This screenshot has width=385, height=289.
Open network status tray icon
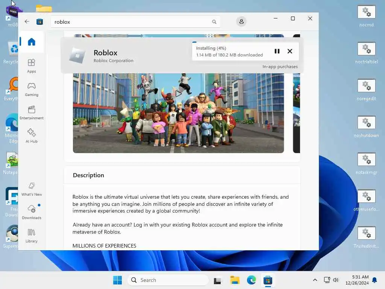coord(327,280)
